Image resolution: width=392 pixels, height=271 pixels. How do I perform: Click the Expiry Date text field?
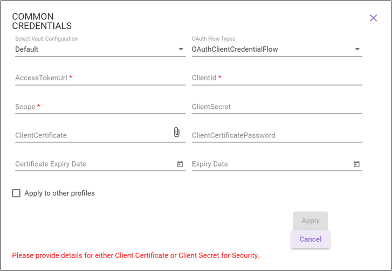[x=272, y=164]
